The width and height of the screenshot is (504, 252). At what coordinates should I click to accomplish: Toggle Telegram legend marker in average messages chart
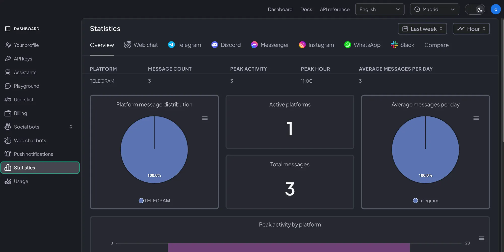coord(415,201)
